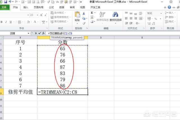Click cell containing 87
The width and height of the screenshot is (180, 120).
point(62,67)
